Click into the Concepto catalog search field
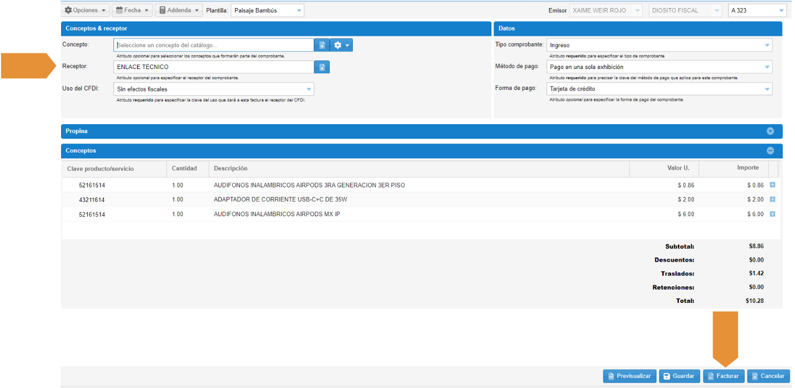The image size is (795, 388). pyautogui.click(x=214, y=45)
